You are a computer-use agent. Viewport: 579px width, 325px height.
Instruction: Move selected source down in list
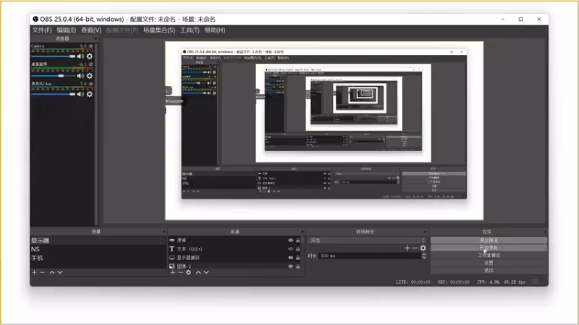[206, 272]
